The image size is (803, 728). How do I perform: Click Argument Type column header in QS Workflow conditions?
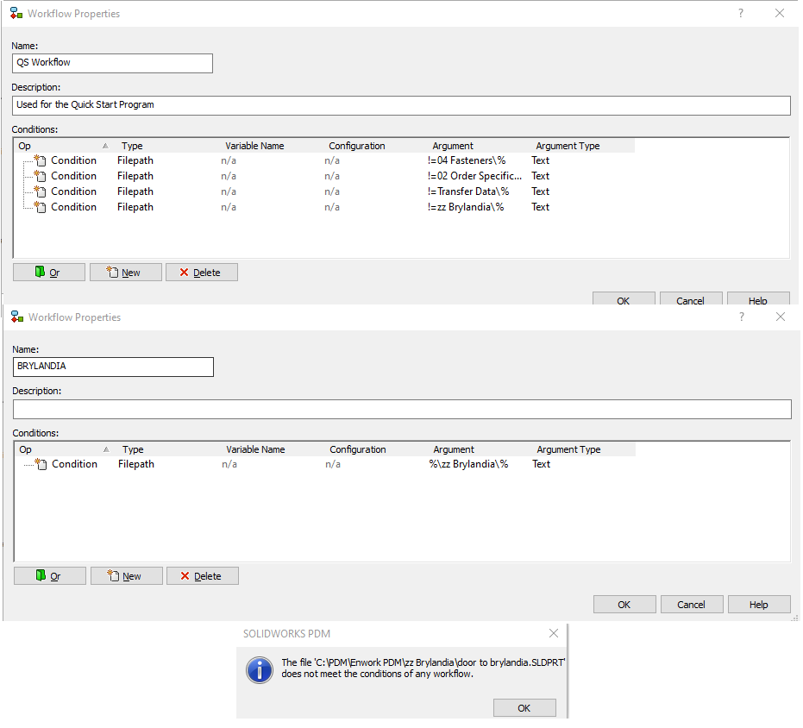(x=581, y=146)
